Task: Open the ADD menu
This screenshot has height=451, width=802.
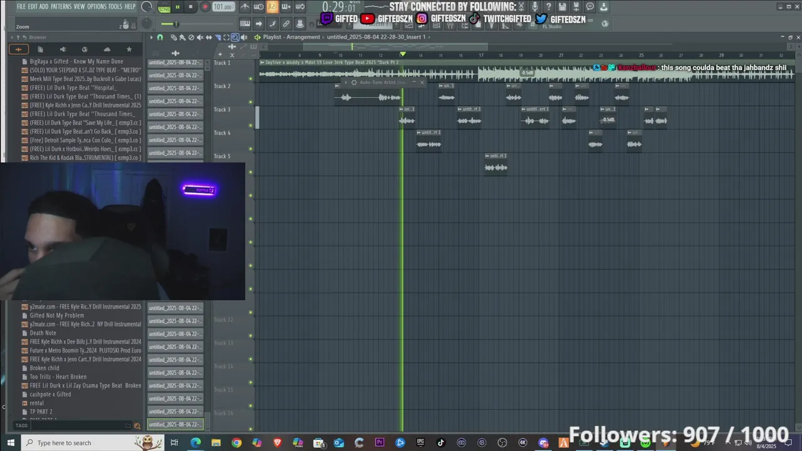Action: (44, 6)
